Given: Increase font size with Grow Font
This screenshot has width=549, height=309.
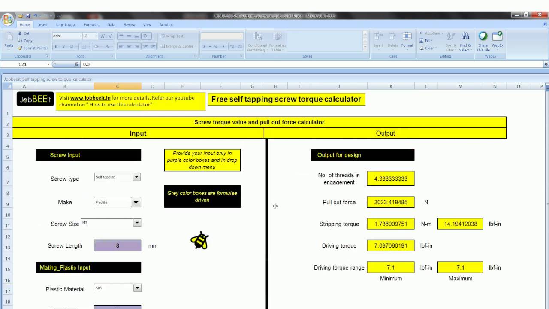Looking at the screenshot, I should click(103, 36).
